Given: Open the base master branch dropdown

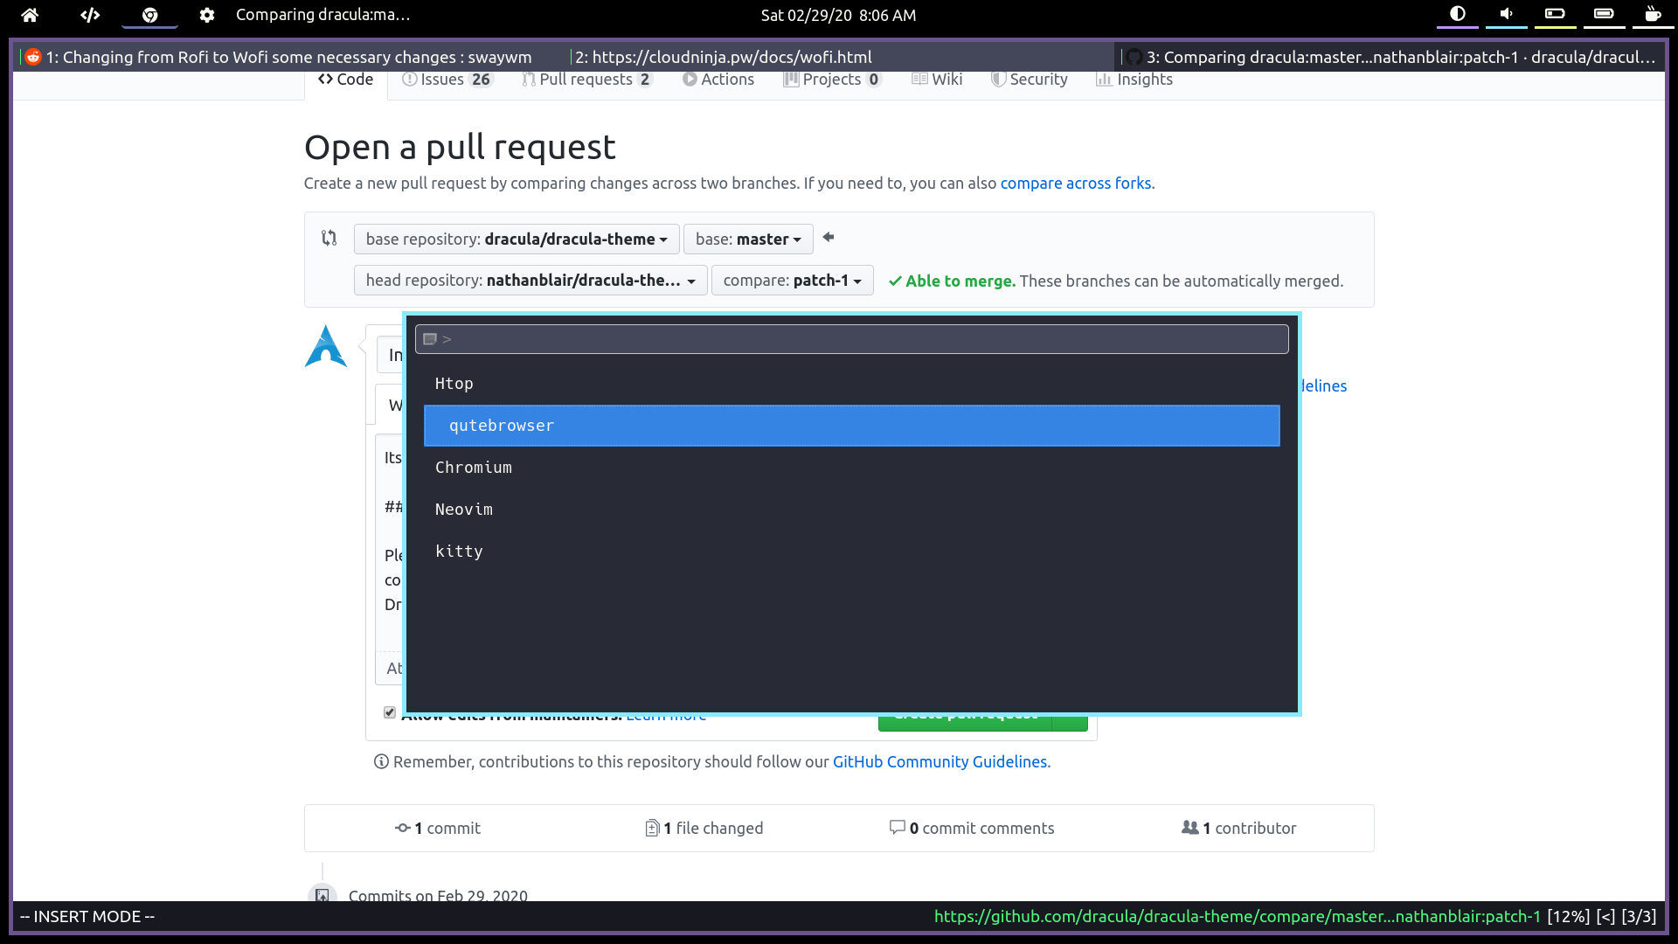Looking at the screenshot, I should [748, 239].
